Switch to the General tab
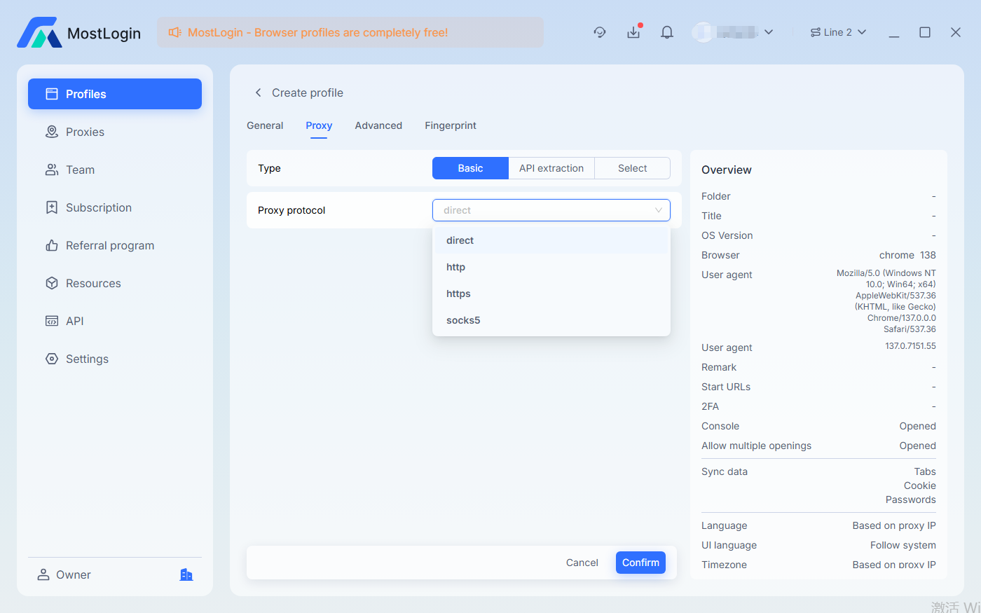The width and height of the screenshot is (981, 613). pyautogui.click(x=265, y=125)
